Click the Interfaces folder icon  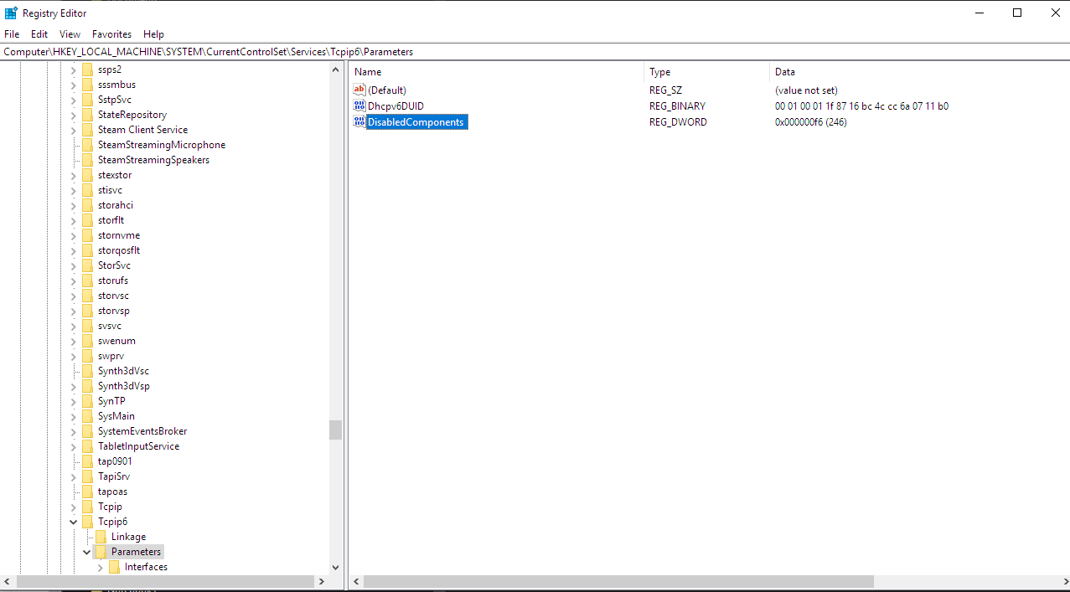tap(114, 567)
